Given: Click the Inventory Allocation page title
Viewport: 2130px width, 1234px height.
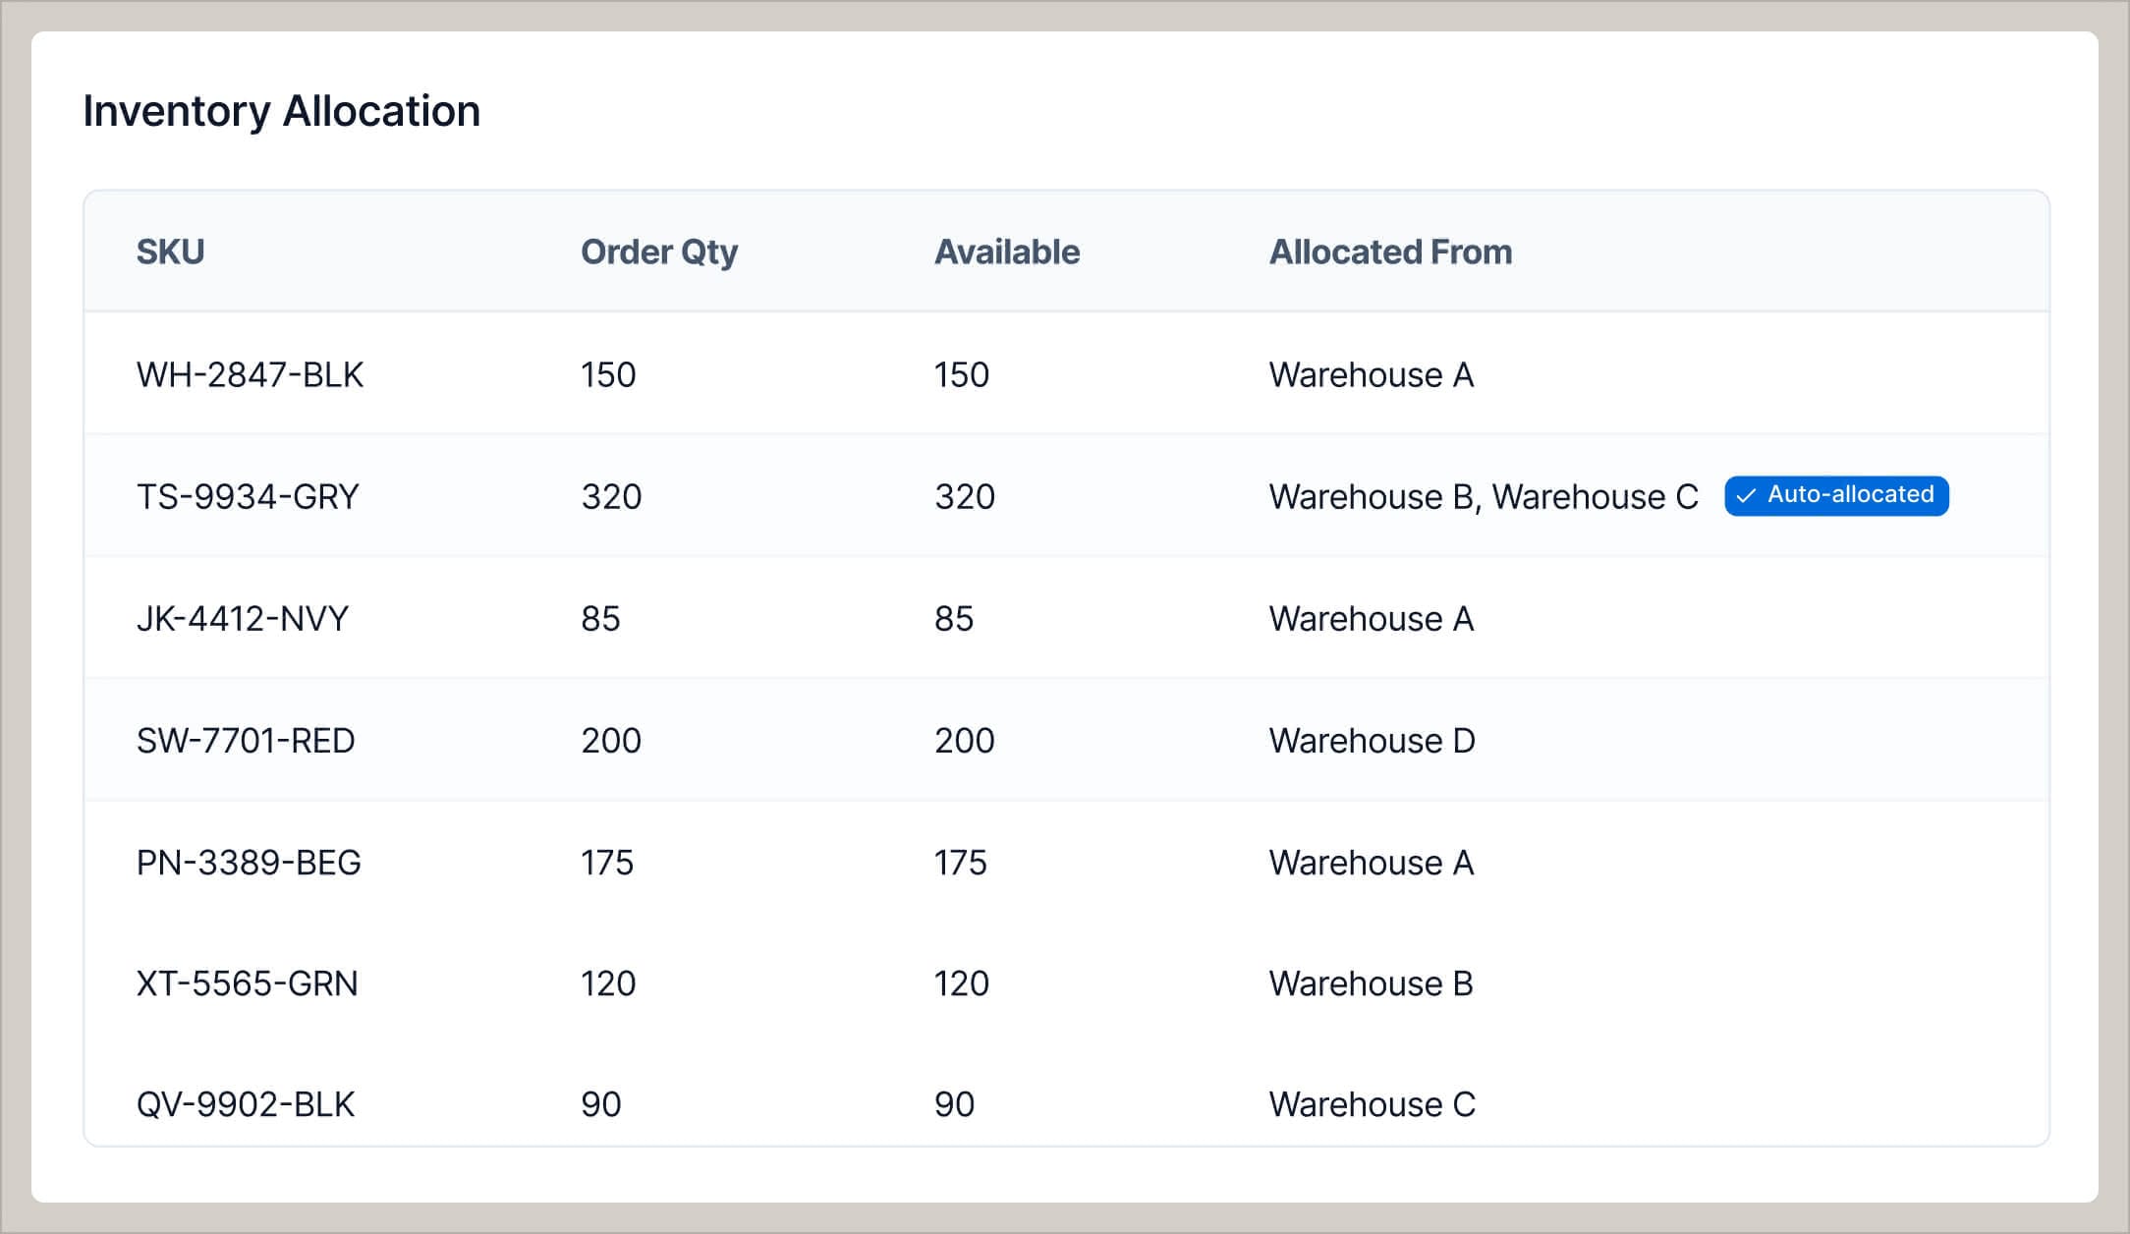Looking at the screenshot, I should (282, 111).
